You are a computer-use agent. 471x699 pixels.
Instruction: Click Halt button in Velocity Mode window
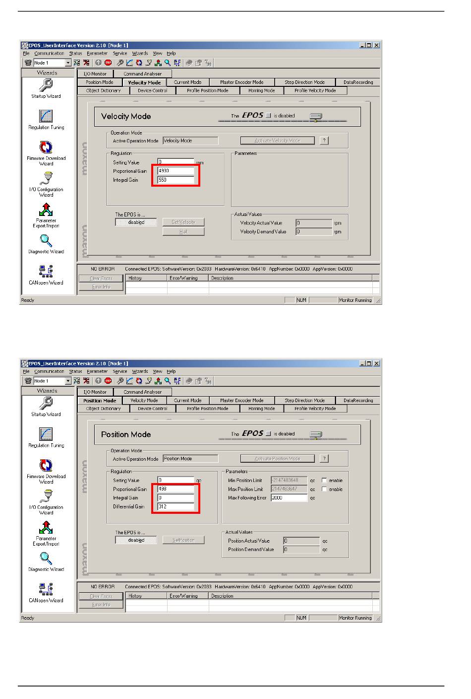183,231
